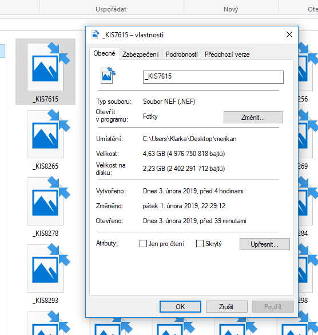Switch to the Obecné tab

(x=104, y=53)
